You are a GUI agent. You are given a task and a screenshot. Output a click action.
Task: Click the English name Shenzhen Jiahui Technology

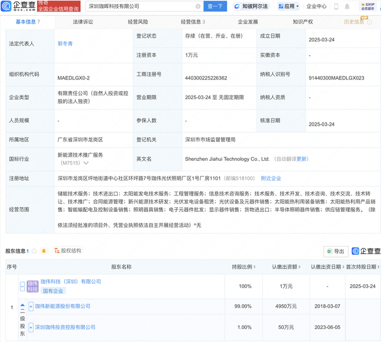228,159
